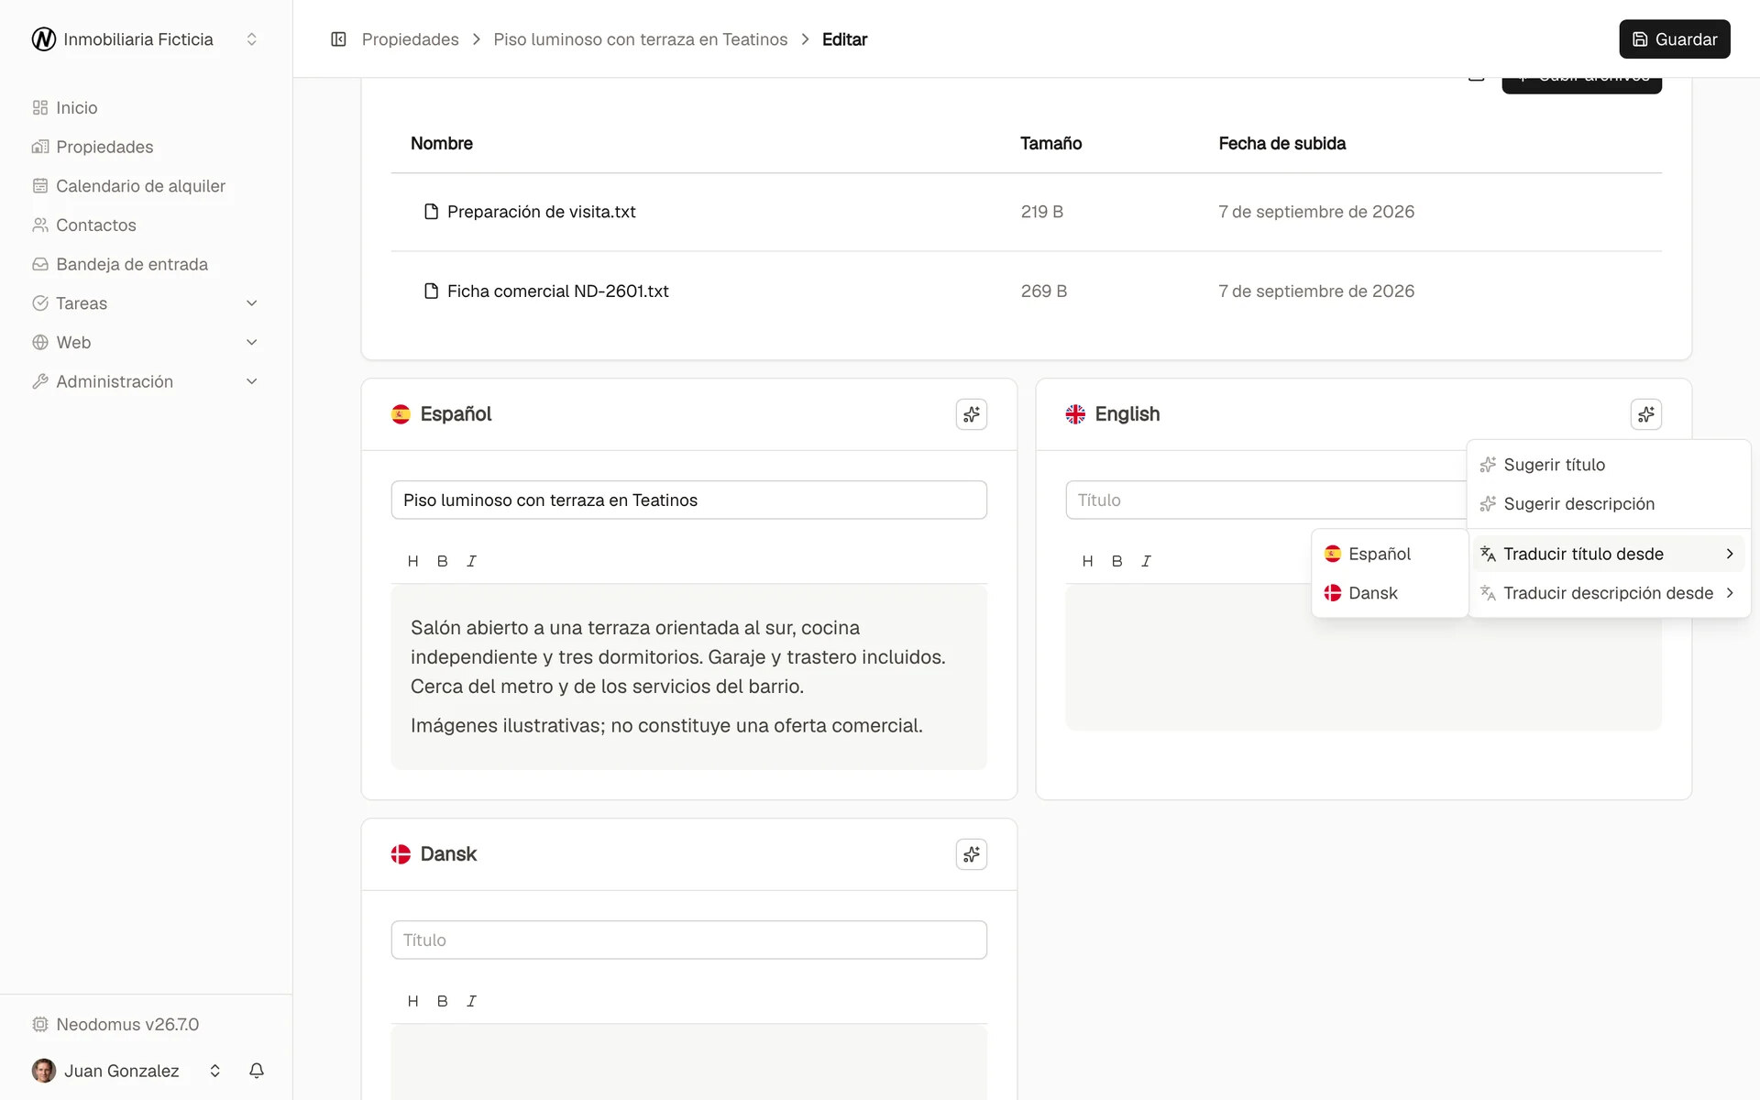Viewport: 1760px width, 1100px height.
Task: Go to Propiedades breadcrumb link
Action: click(x=410, y=39)
